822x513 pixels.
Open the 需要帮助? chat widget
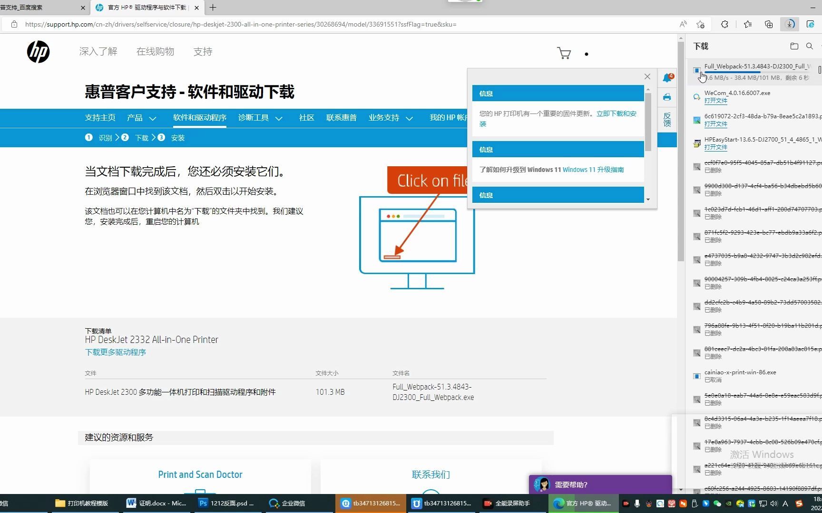[x=600, y=484]
